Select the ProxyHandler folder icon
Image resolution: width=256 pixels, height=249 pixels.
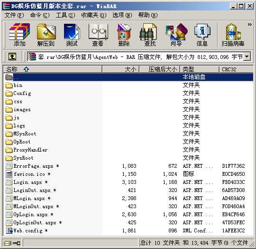[9, 150]
